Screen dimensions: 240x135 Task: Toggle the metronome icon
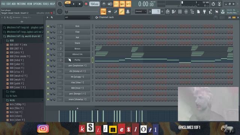pyautogui.click(x=104, y=4)
